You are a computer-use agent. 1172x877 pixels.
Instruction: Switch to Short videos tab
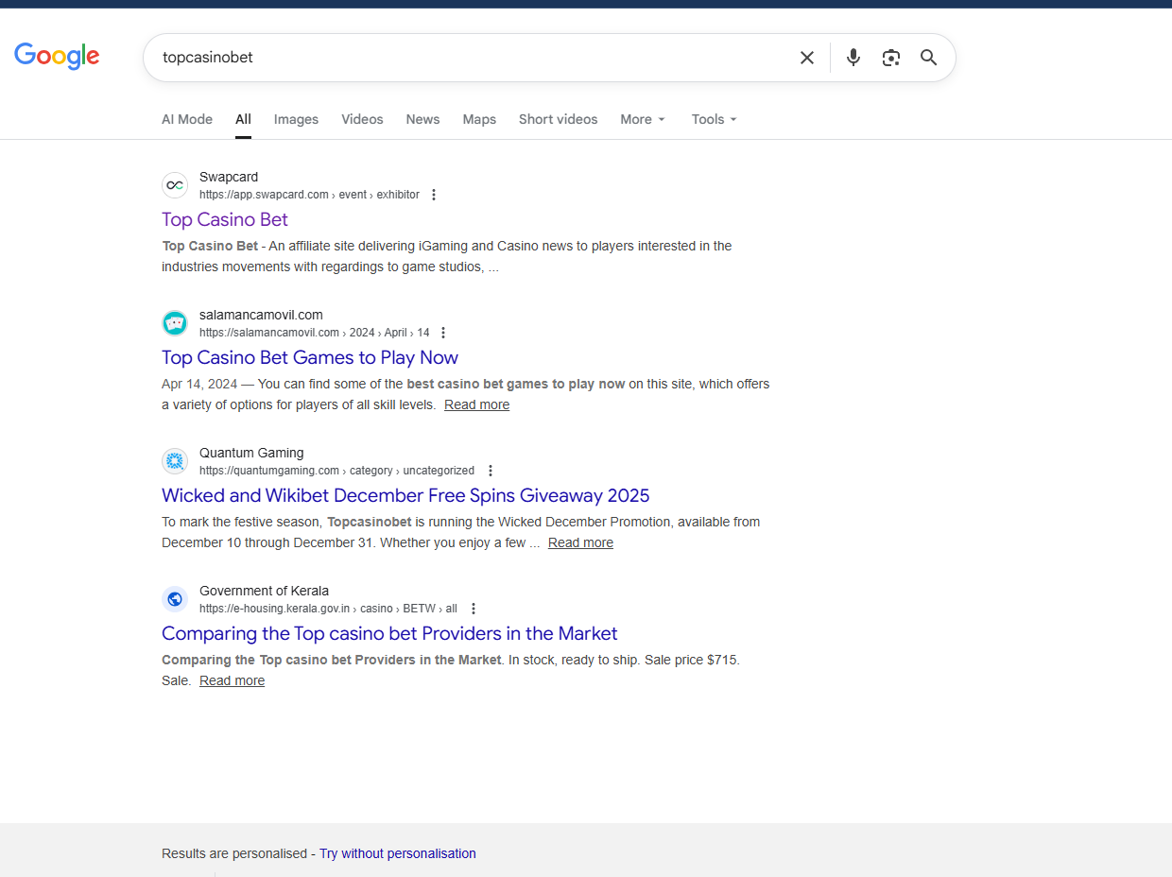tap(558, 119)
